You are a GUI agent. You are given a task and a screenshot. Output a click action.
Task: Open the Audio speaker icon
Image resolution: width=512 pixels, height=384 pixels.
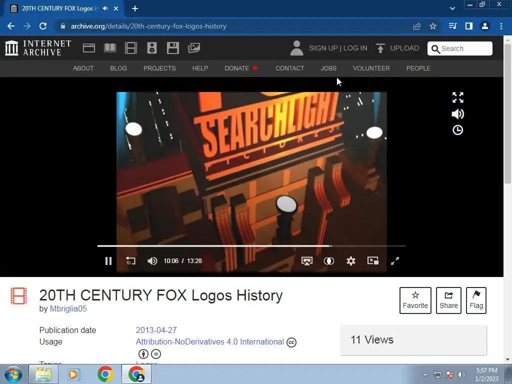pos(152,48)
